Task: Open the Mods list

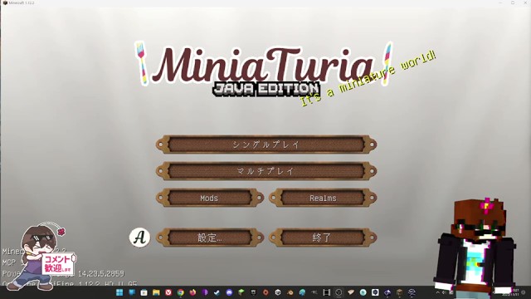Action: point(210,198)
